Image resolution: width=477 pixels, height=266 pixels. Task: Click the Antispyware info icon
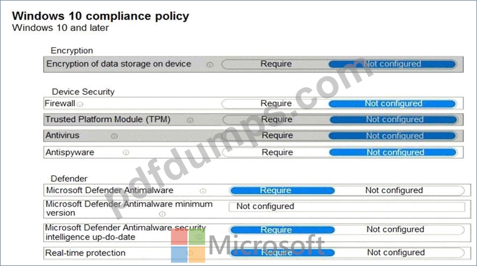[126, 152]
